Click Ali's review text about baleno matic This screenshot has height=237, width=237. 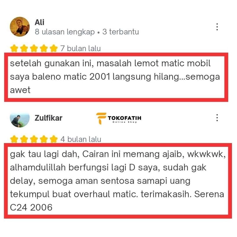115,77
